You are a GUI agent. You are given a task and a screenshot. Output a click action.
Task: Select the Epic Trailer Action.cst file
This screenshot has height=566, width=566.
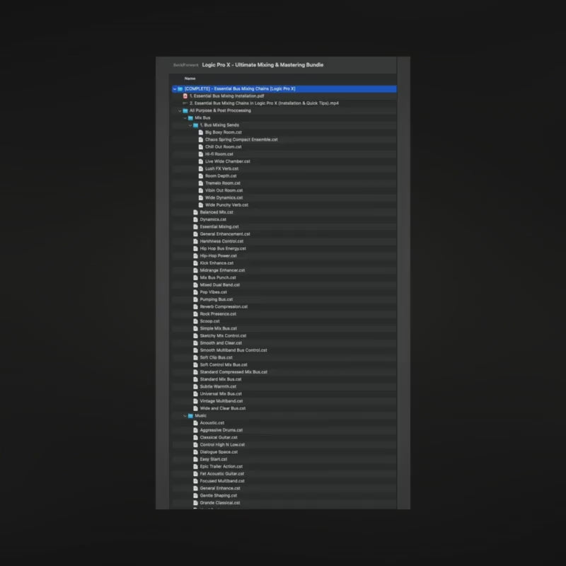[221, 466]
